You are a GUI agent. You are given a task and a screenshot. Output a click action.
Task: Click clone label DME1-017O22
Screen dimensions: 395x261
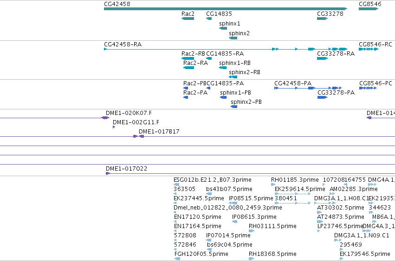tap(126, 169)
